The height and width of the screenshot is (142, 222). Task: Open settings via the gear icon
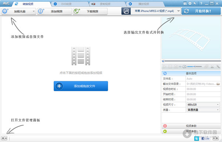point(190,3)
